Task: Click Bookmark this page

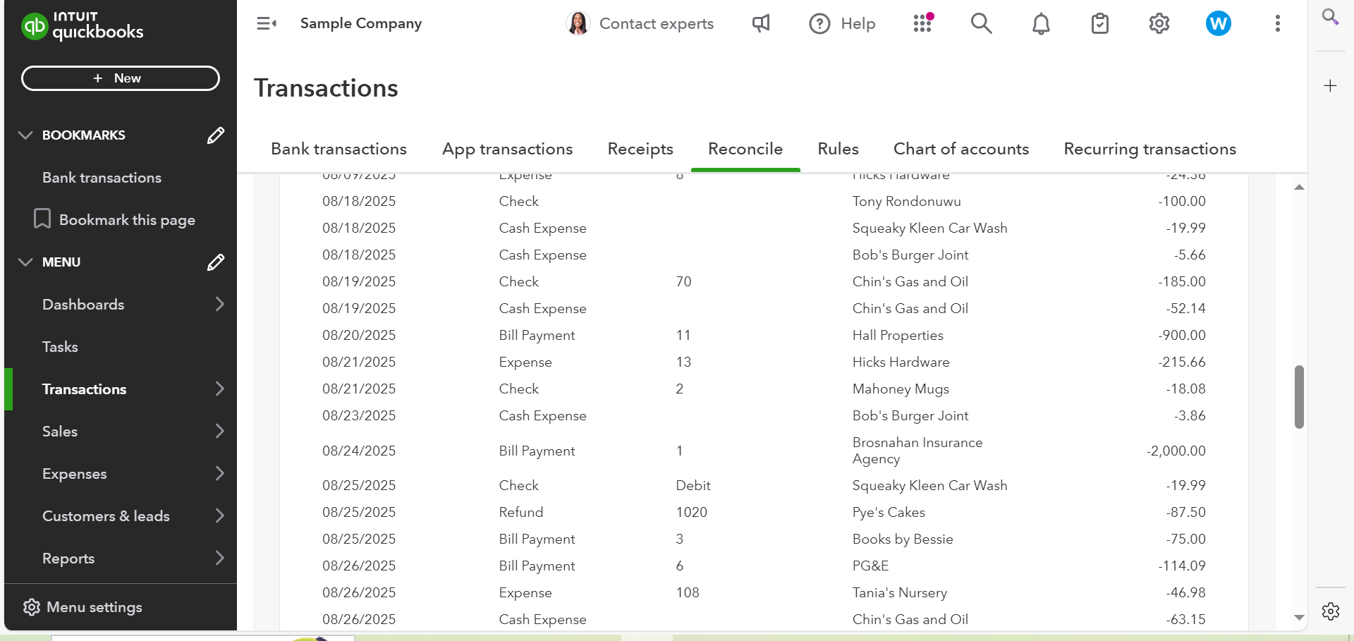Action: [127, 220]
